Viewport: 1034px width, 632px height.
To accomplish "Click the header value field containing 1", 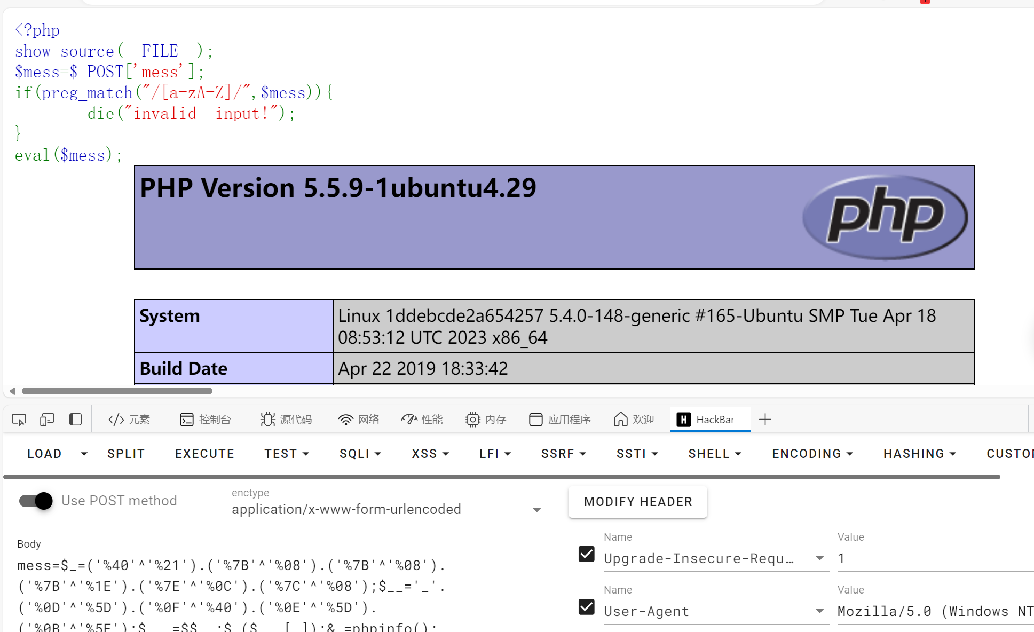I will point(935,558).
